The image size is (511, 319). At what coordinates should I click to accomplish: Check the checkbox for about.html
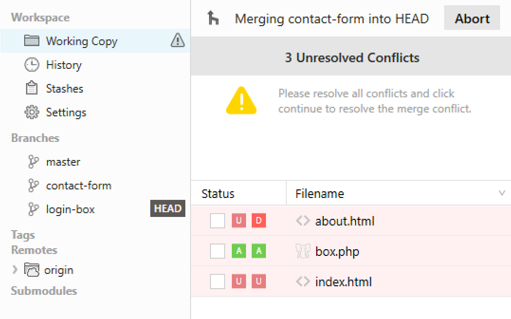coord(217,220)
